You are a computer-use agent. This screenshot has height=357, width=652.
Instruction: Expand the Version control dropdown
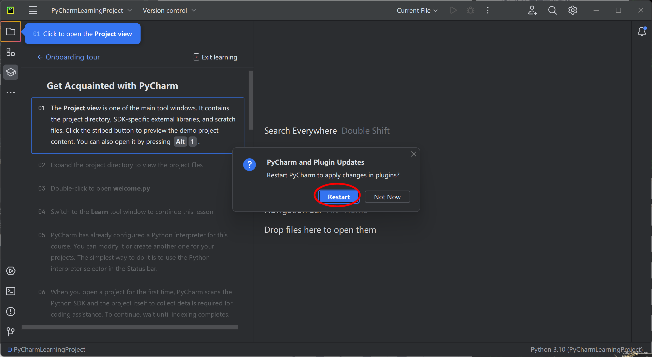(x=169, y=10)
